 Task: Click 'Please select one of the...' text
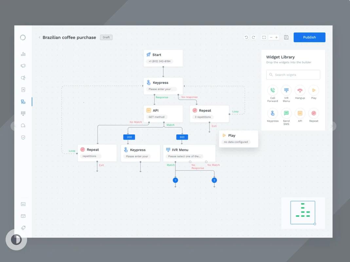tap(184, 156)
